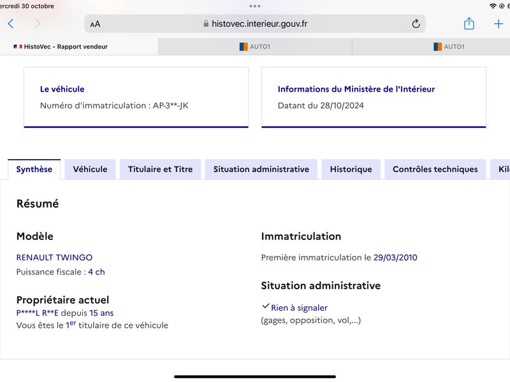Tap the padlock icon in the address bar
This screenshot has width=510, height=382.
click(206, 24)
